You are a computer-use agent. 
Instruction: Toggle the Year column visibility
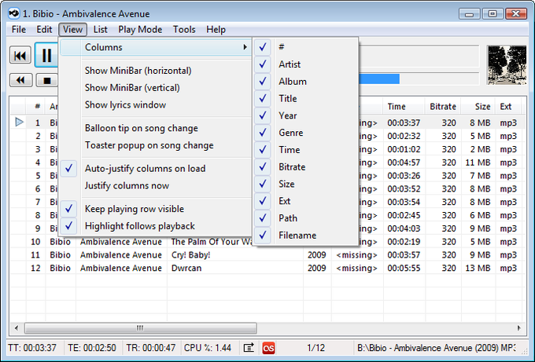pyautogui.click(x=306, y=115)
